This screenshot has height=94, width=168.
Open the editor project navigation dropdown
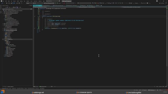[x=55, y=7]
